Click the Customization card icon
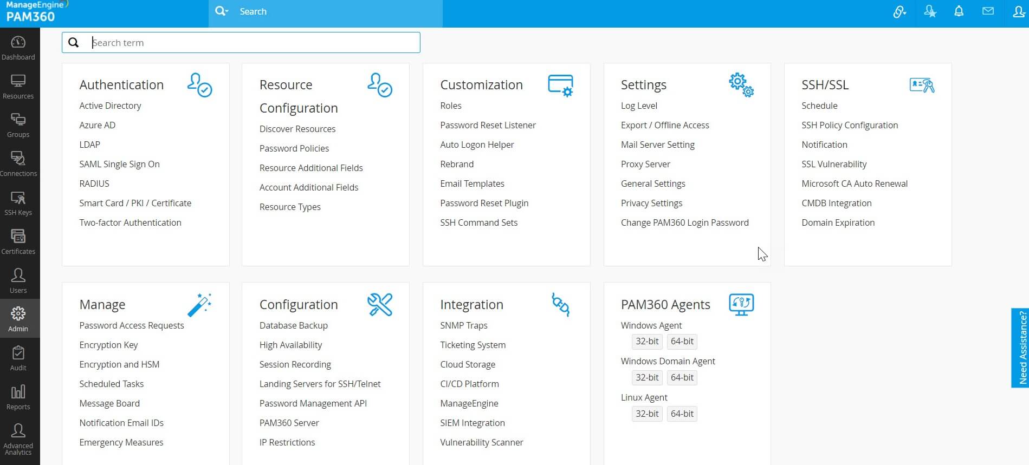Screen dimensions: 1029x465 pos(560,86)
